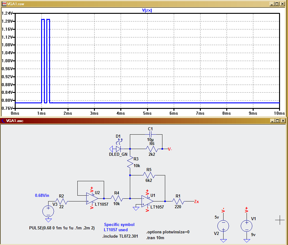Select the V2 voltage source circle
Viewport: 288px width, 245px height.
[223, 226]
